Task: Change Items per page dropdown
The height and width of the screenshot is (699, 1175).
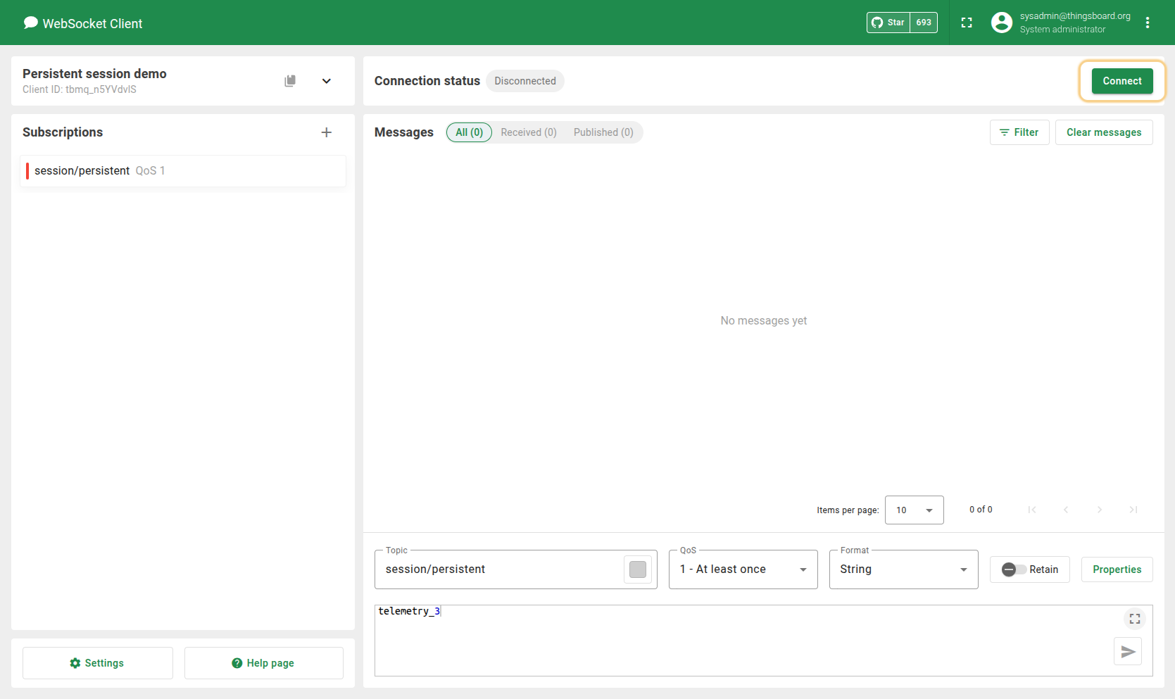Action: (x=914, y=510)
